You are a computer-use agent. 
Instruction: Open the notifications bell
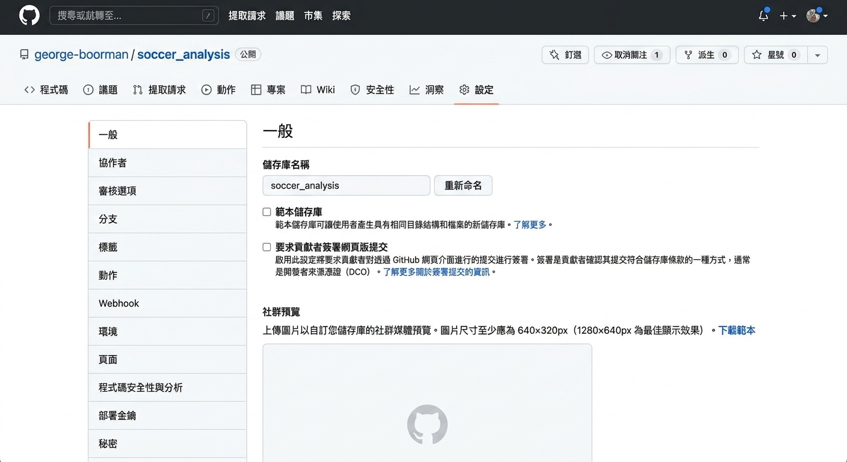763,16
